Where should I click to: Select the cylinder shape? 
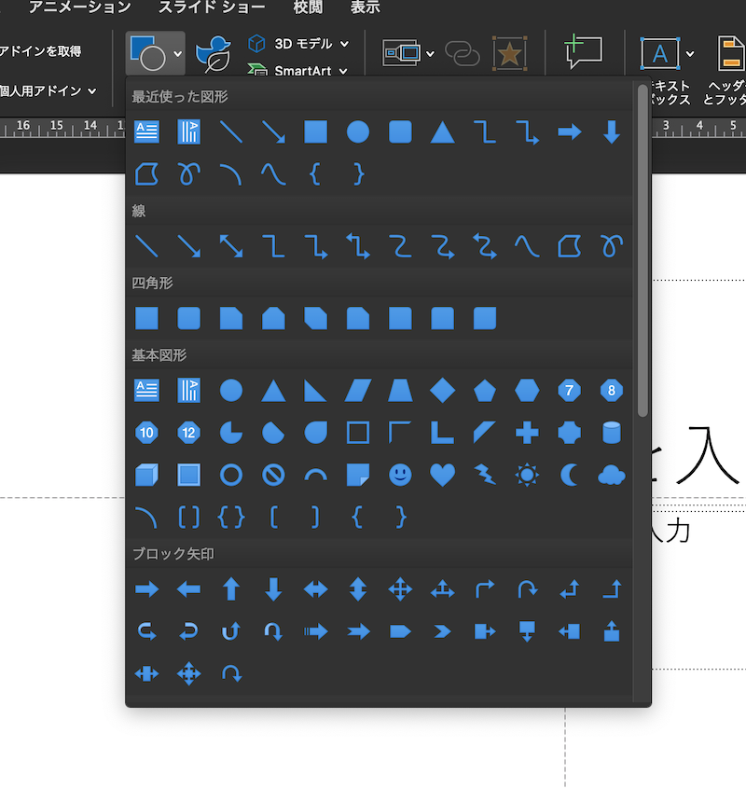[x=611, y=433]
